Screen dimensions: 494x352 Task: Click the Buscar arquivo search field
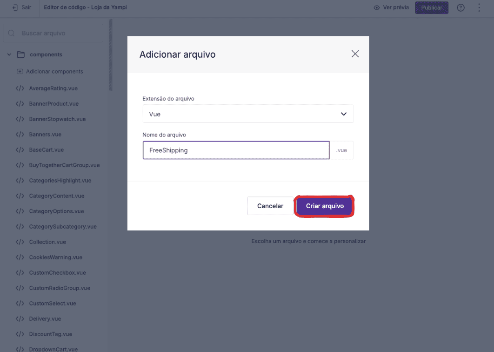(x=53, y=33)
